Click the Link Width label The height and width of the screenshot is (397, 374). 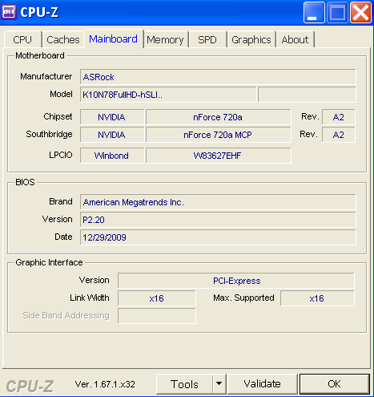pyautogui.click(x=90, y=298)
